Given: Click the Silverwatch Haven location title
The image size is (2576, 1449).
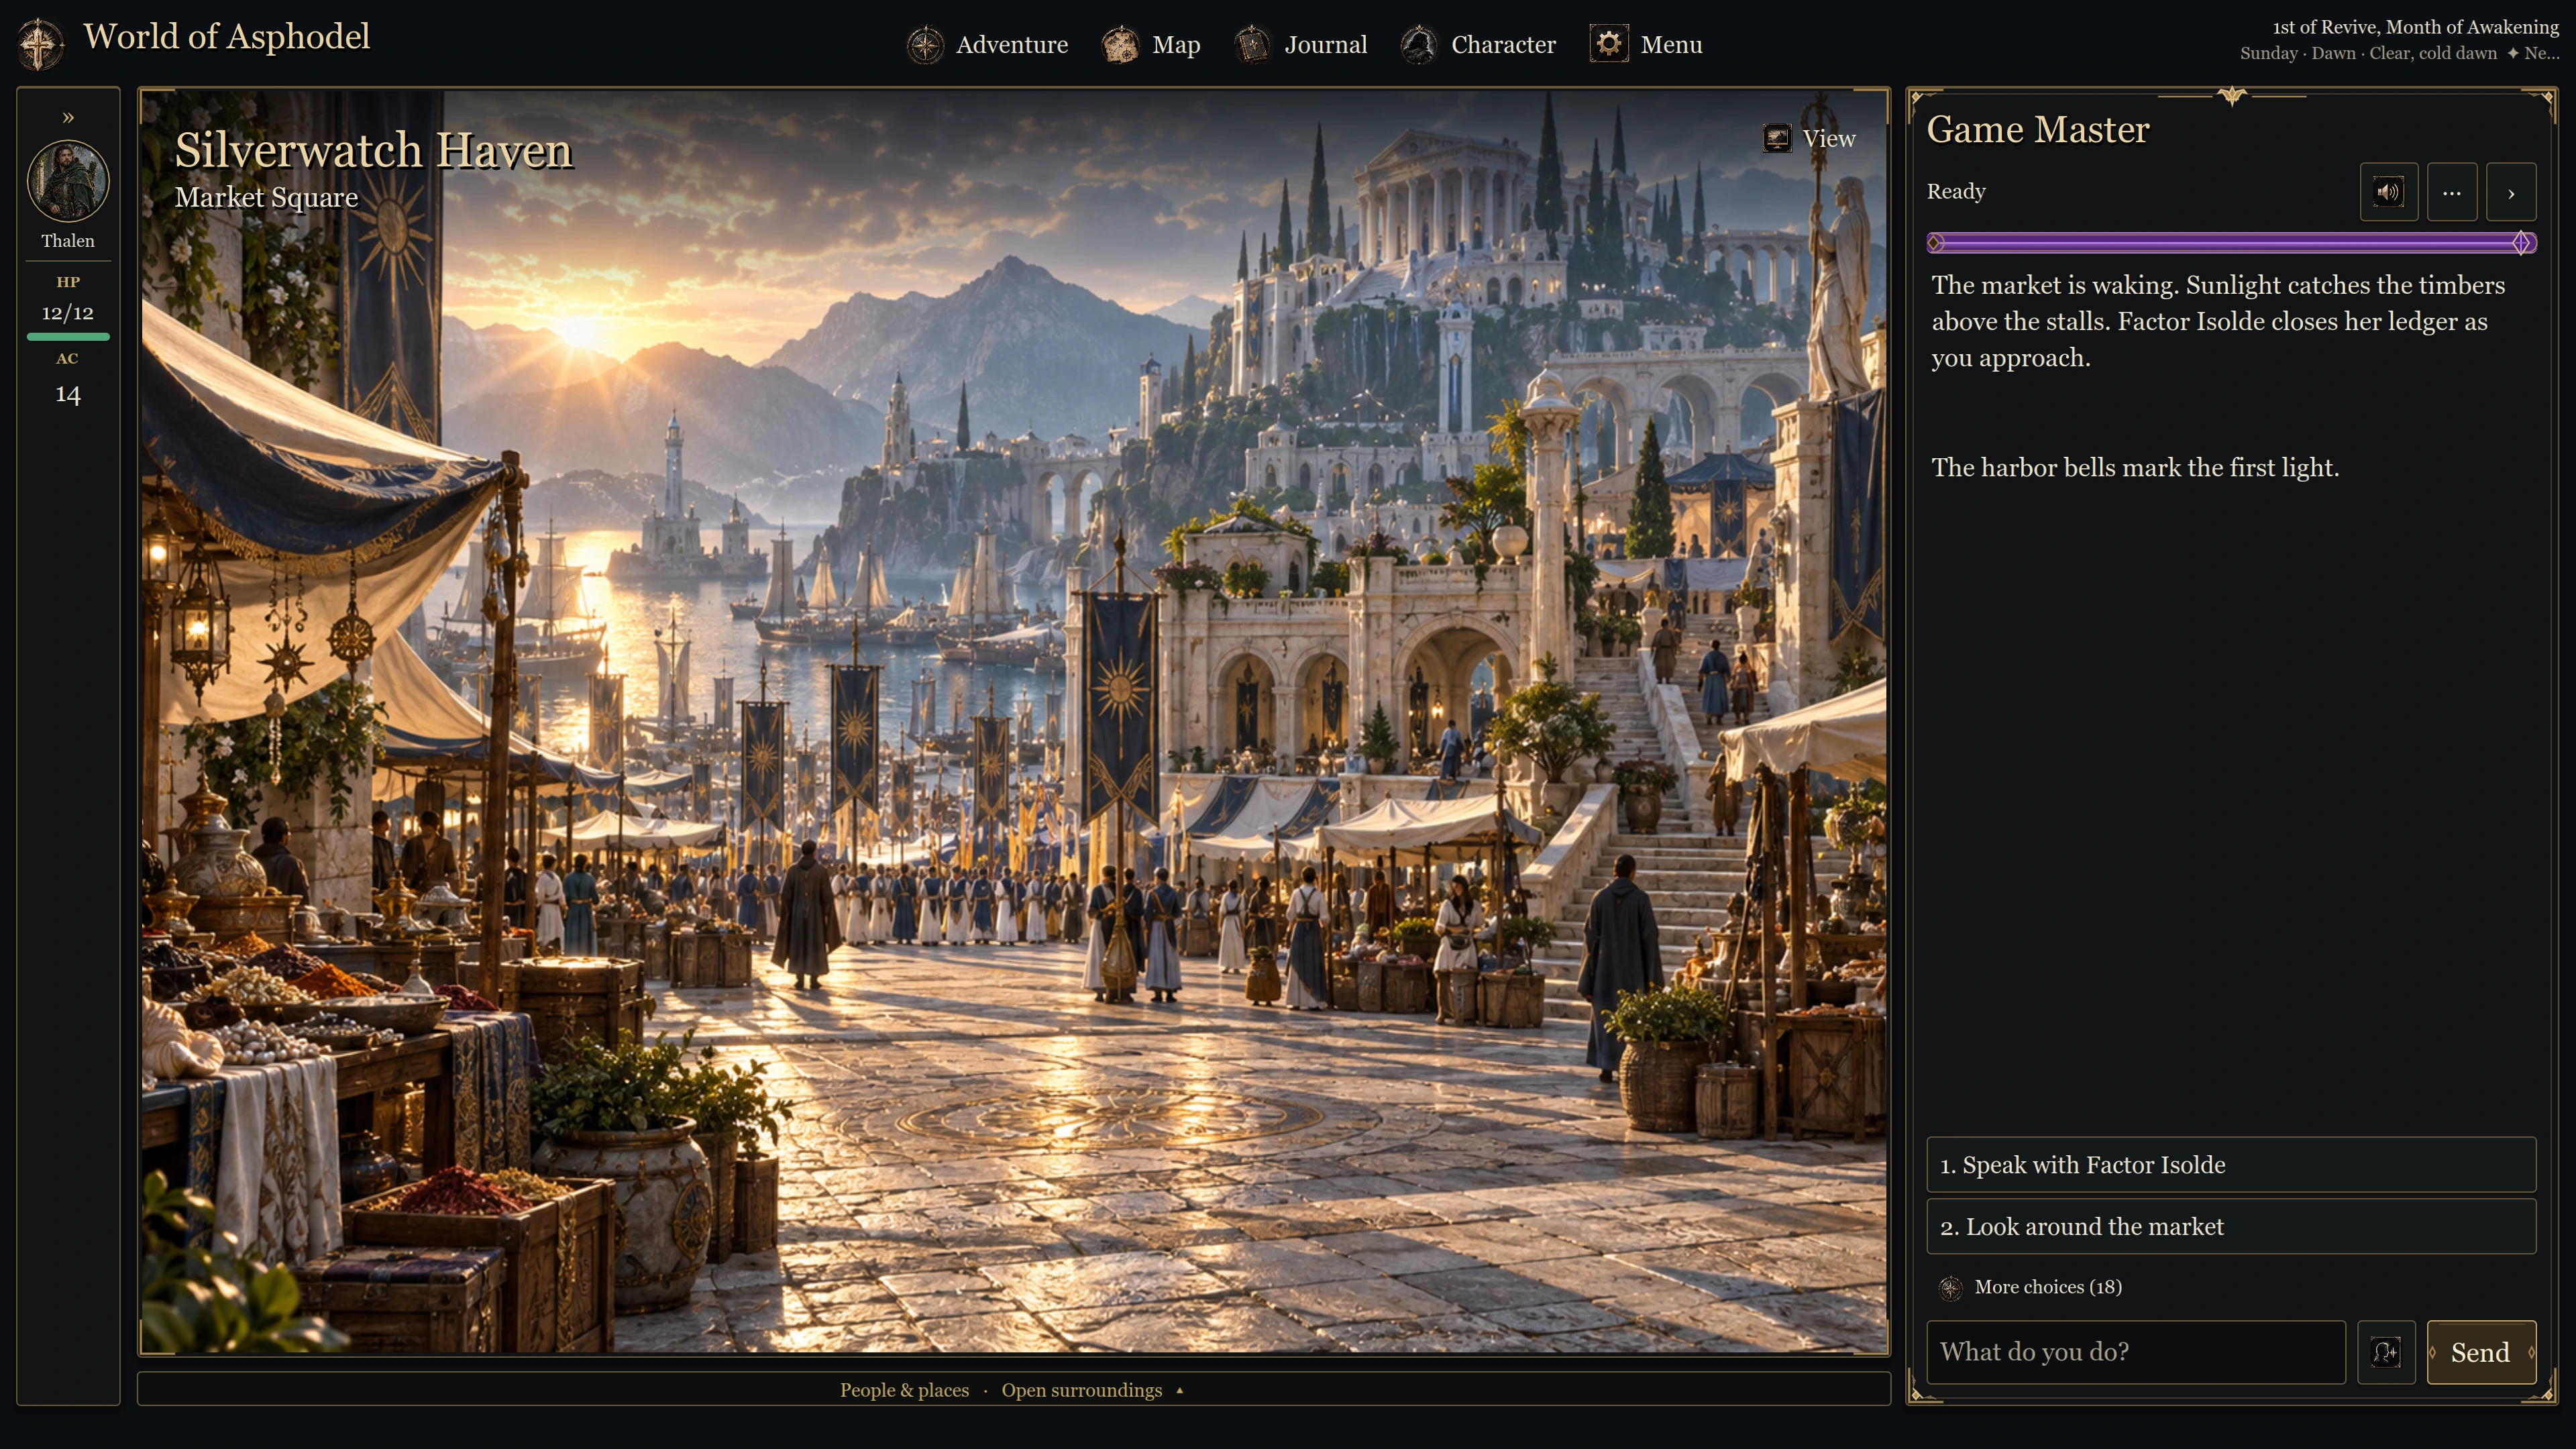Looking at the screenshot, I should coord(373,151).
